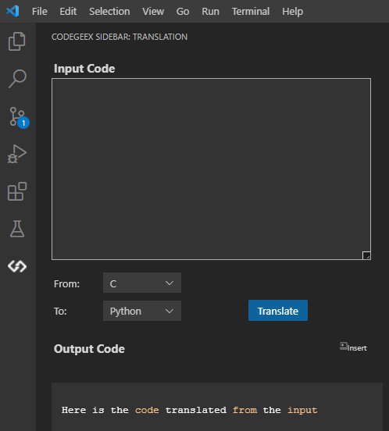
Task: Expand the To language dropdown showing Python
Action: [142, 311]
